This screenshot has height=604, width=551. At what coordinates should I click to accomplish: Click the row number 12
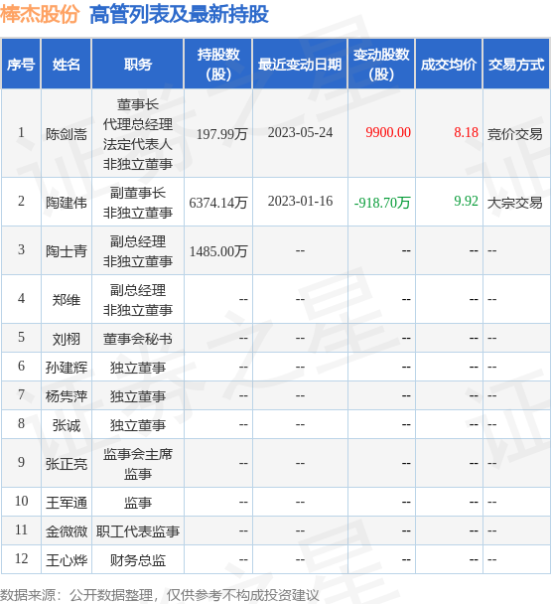click(x=21, y=558)
